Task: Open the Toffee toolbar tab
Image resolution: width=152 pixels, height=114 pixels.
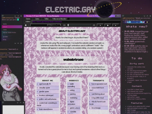Action: pos(46,19)
